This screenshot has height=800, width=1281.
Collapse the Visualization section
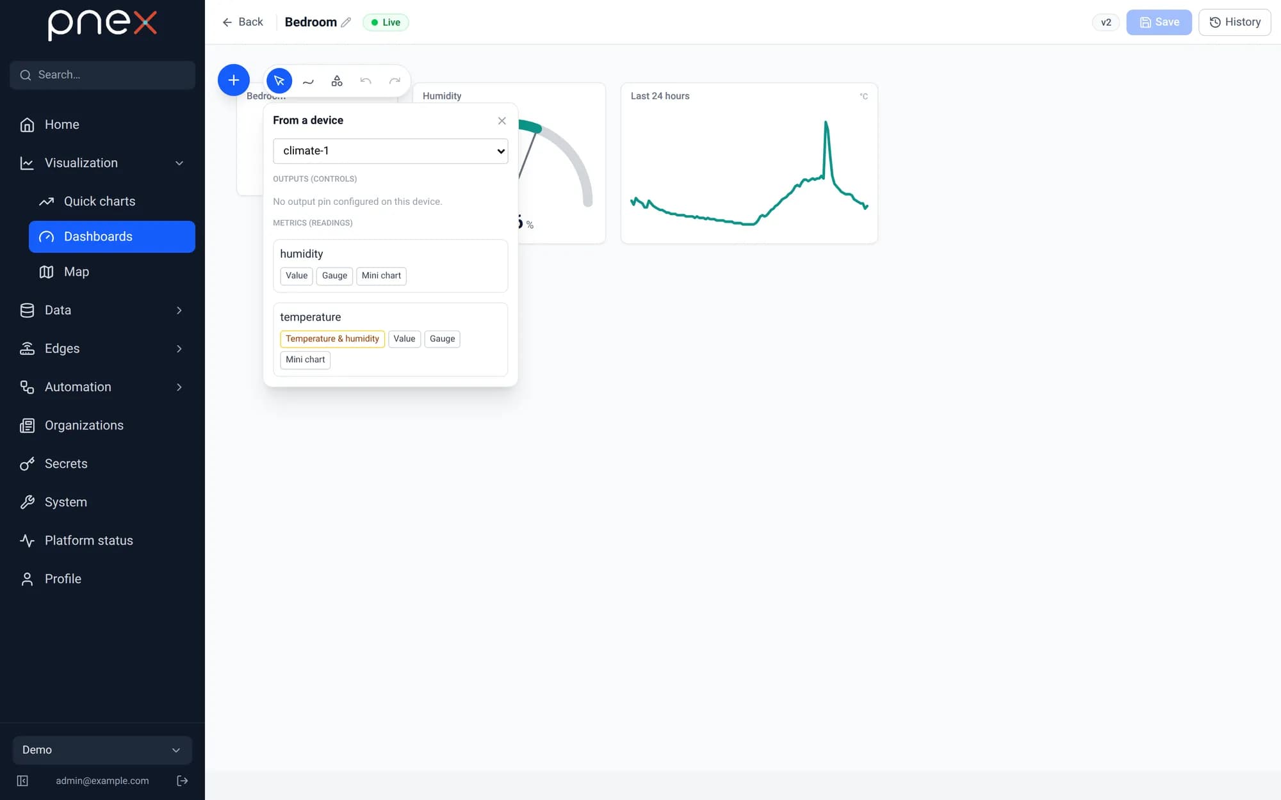(x=102, y=163)
